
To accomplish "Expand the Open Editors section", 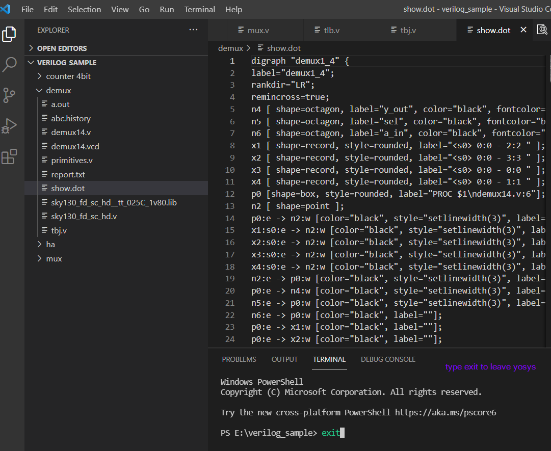I will 31,48.
